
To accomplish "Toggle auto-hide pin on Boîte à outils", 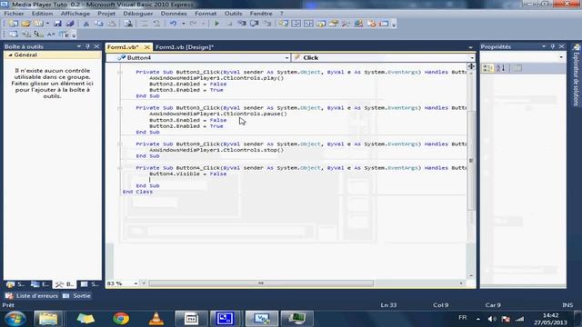I will (87, 46).
